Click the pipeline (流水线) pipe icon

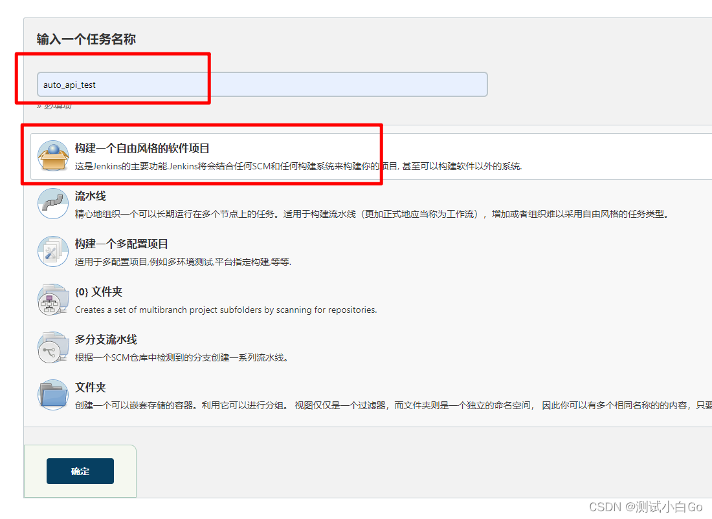(x=53, y=204)
